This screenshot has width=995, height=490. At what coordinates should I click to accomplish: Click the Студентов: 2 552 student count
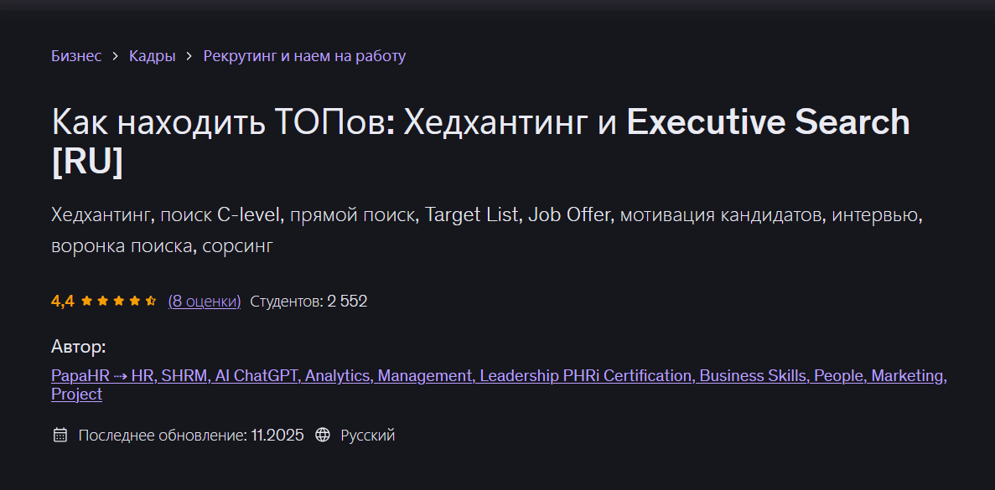(x=308, y=301)
